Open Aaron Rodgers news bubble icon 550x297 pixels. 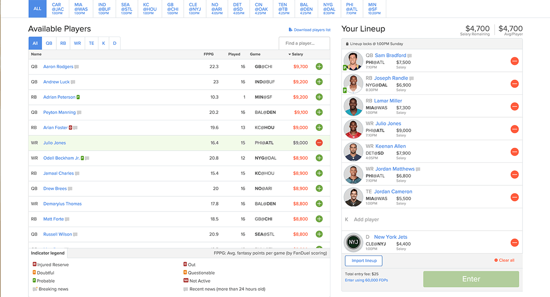pos(77,67)
